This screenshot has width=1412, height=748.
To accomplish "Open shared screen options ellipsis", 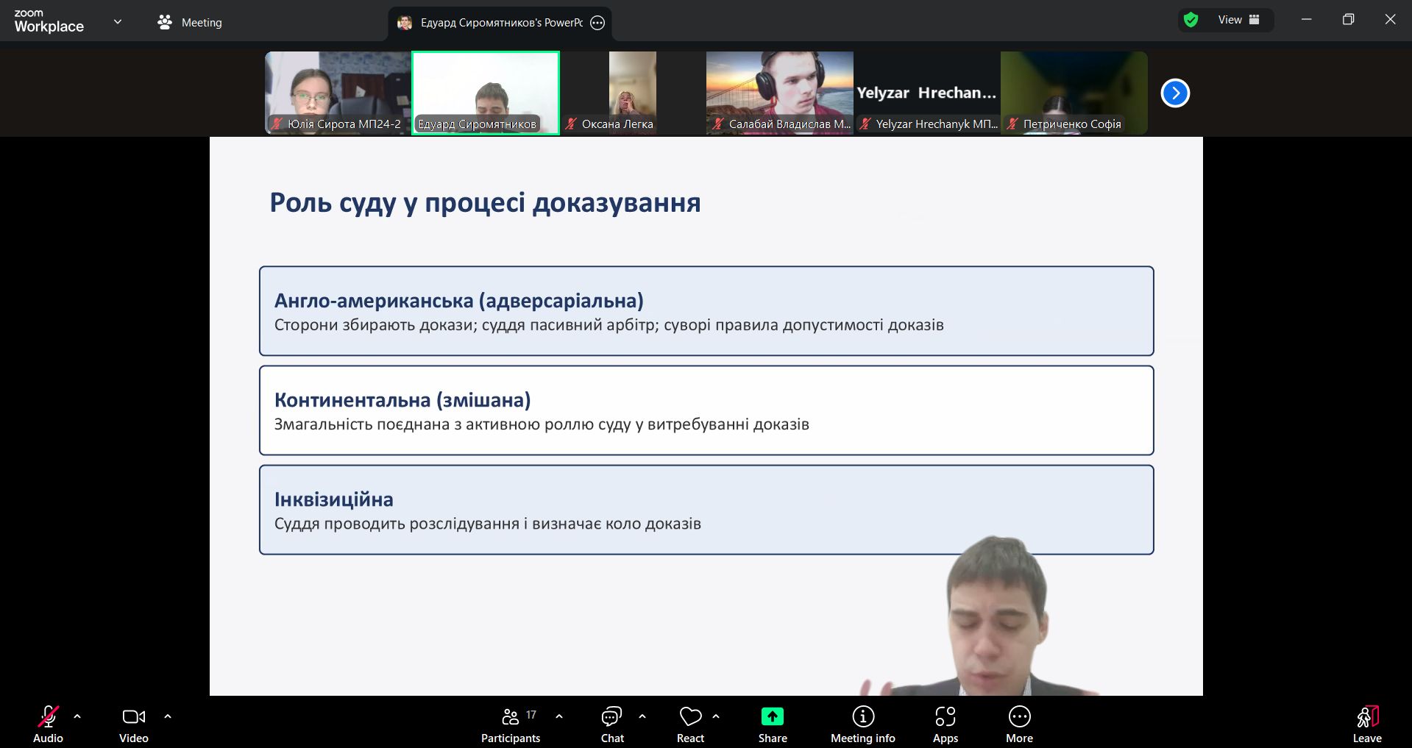I will click(597, 23).
